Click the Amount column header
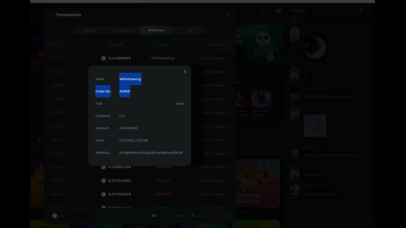The height and width of the screenshot is (228, 406). pyautogui.click(x=116, y=45)
